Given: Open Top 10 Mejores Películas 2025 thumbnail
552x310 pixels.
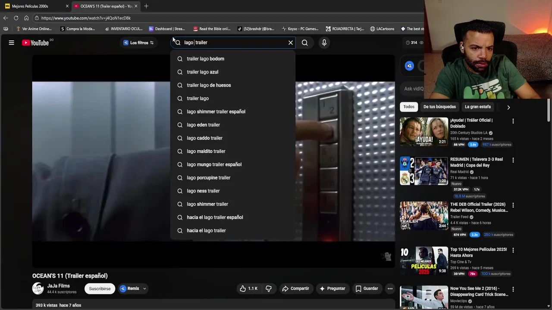Looking at the screenshot, I should click(x=423, y=260).
